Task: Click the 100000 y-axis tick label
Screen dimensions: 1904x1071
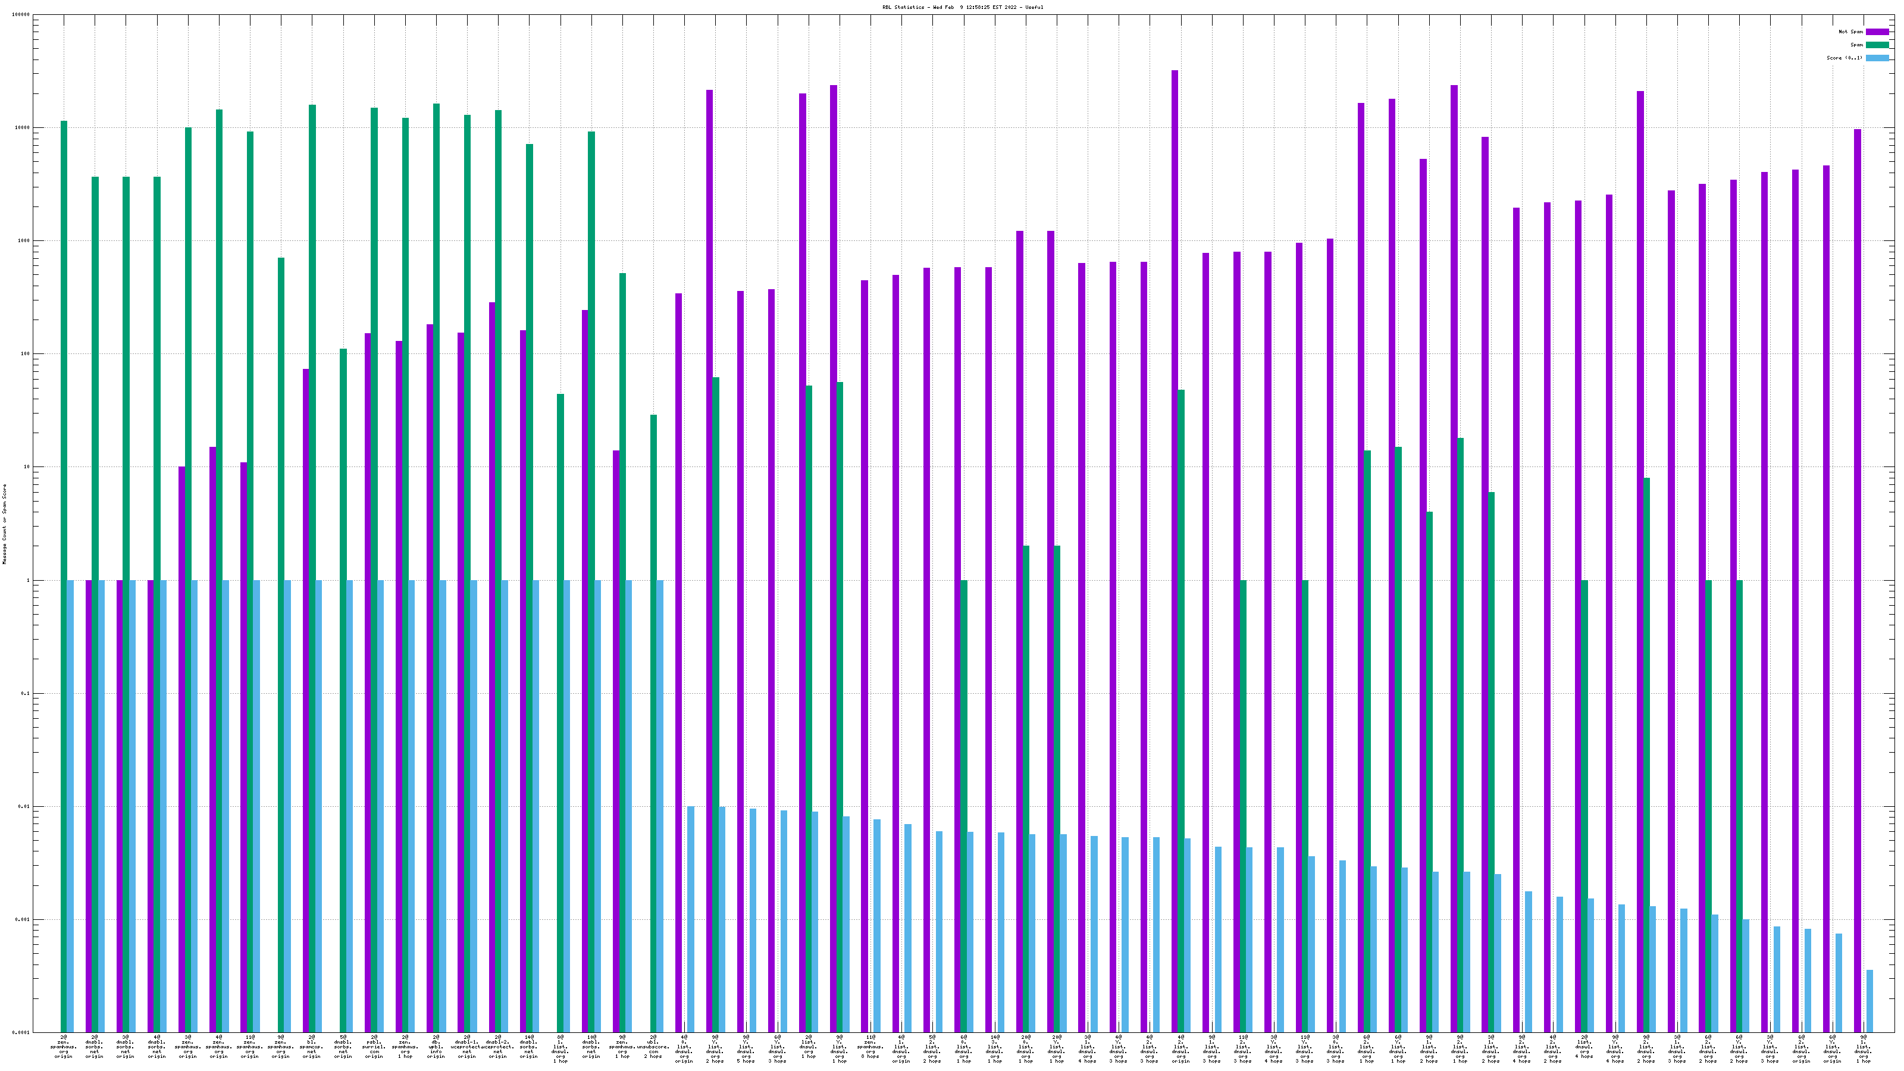Action: (21, 15)
